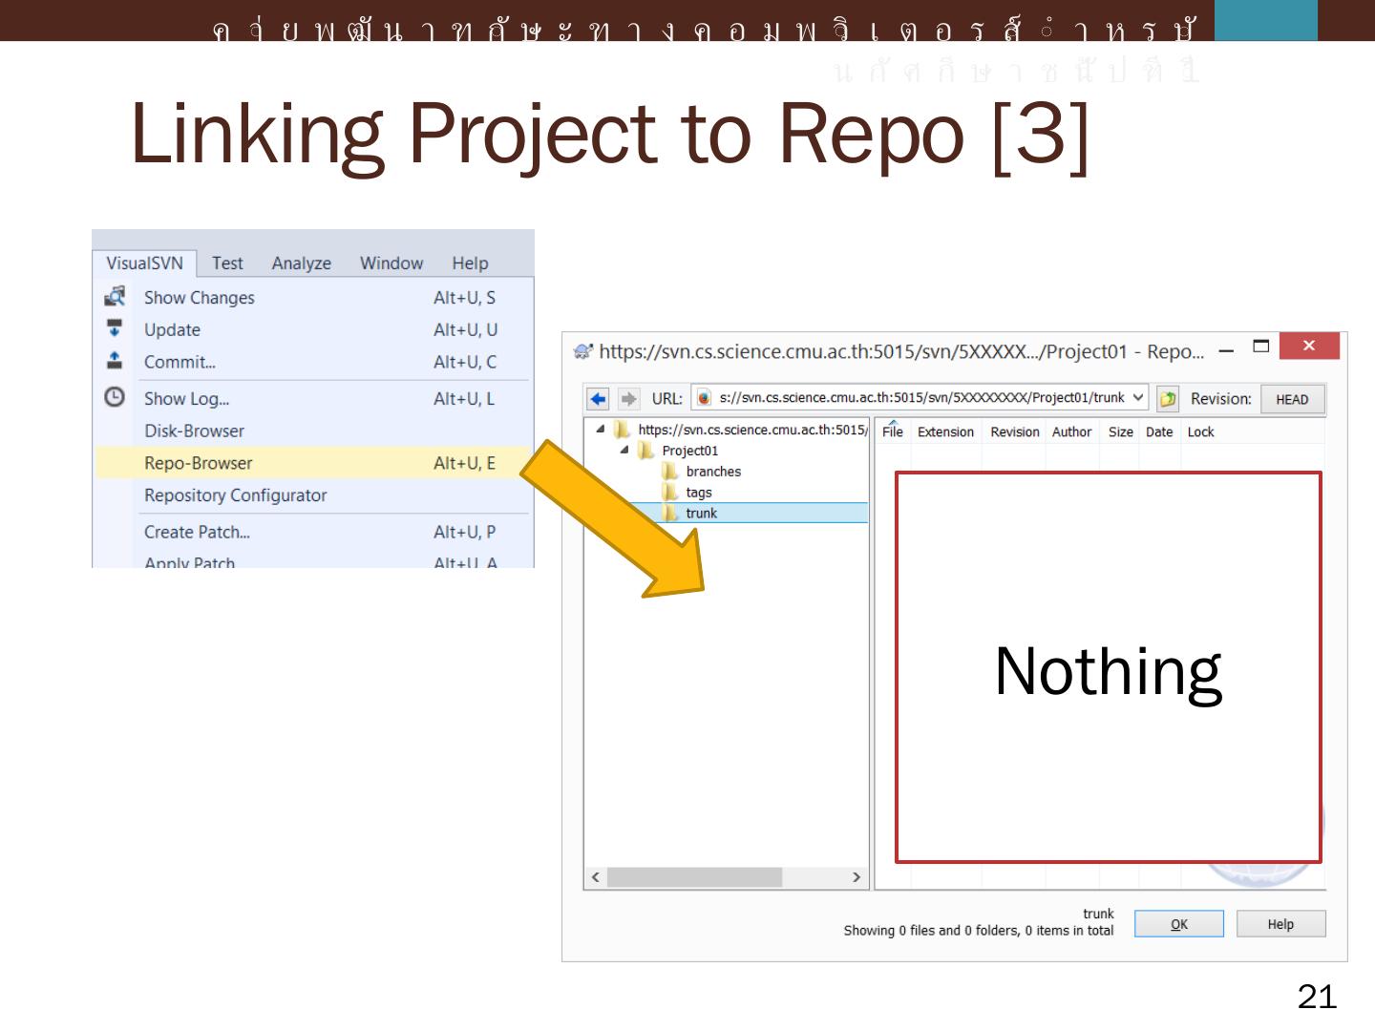Open the Test menu
The image size is (1375, 1031).
[227, 263]
